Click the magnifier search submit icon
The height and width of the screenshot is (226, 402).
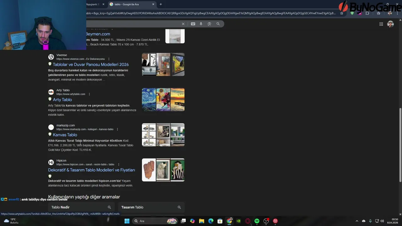pos(218,24)
